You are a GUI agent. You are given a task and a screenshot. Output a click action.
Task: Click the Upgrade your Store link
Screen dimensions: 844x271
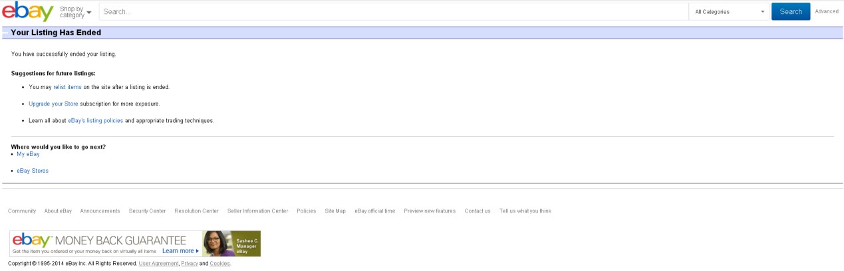click(x=53, y=104)
